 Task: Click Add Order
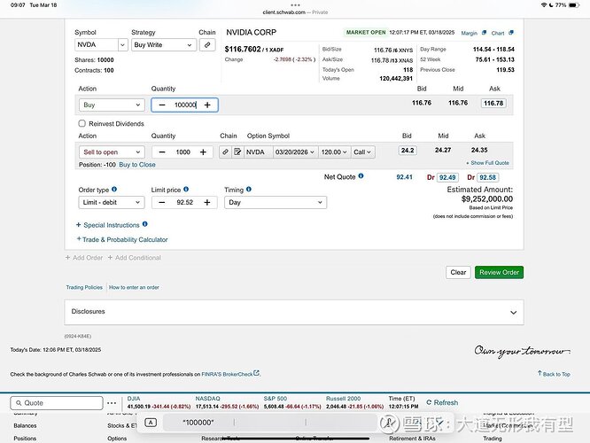click(84, 258)
